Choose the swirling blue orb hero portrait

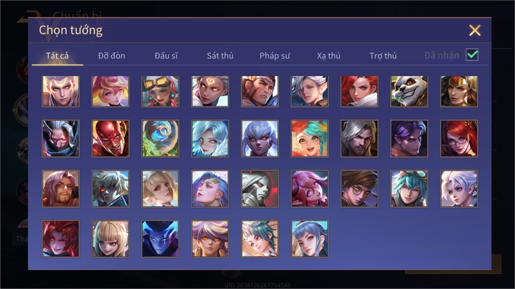[160, 138]
